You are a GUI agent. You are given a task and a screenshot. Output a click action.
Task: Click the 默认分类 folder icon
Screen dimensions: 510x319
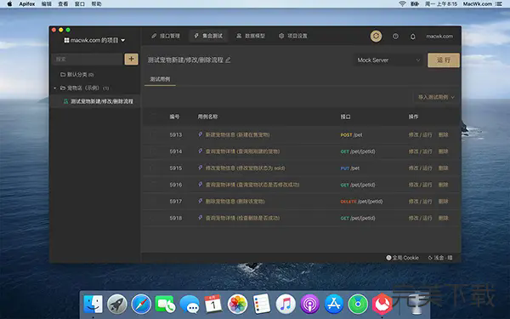point(63,75)
